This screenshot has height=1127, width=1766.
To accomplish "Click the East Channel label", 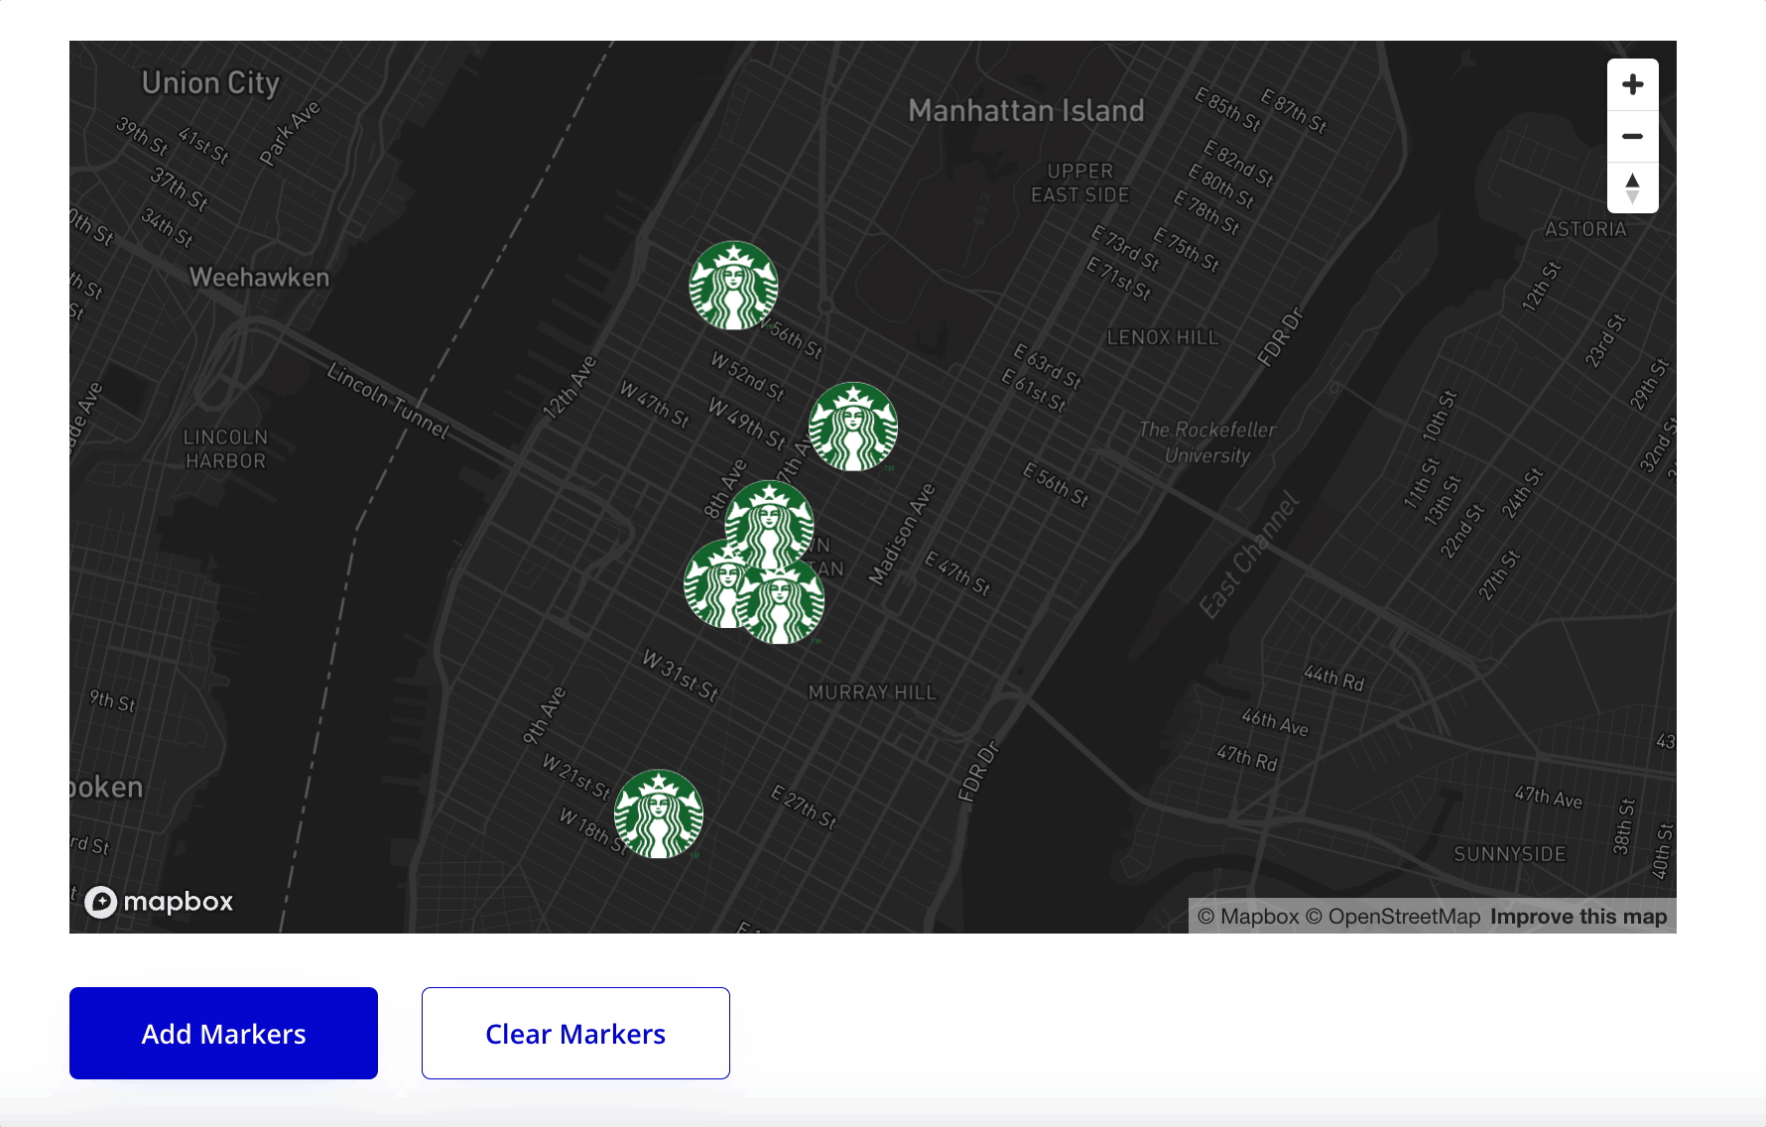I will tap(1249, 555).
